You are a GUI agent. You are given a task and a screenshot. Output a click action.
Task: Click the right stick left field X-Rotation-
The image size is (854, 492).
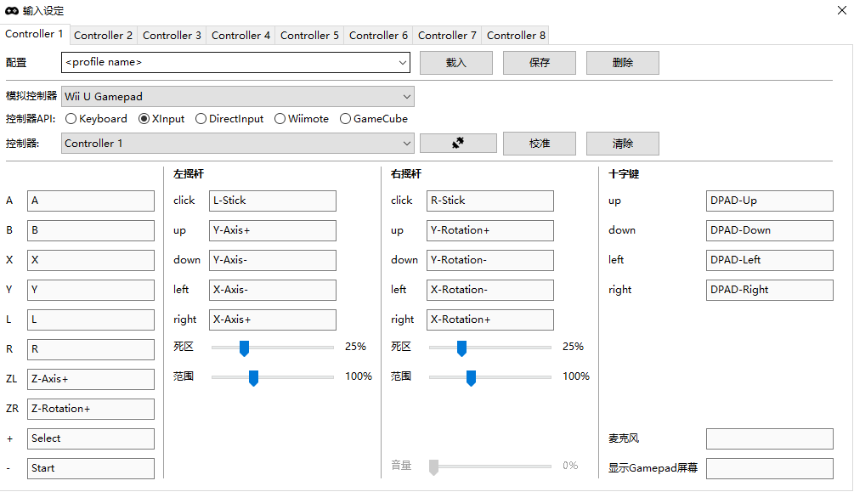490,290
